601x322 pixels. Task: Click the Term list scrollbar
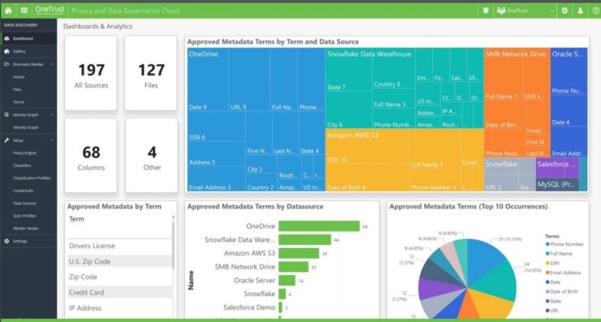click(x=173, y=245)
